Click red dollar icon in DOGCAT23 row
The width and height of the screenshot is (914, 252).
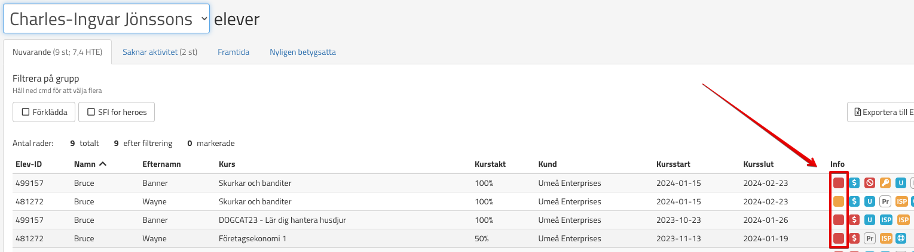(855, 220)
